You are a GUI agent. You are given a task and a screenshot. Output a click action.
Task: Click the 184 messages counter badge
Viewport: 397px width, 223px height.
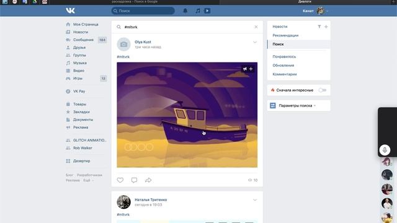pyautogui.click(x=102, y=40)
